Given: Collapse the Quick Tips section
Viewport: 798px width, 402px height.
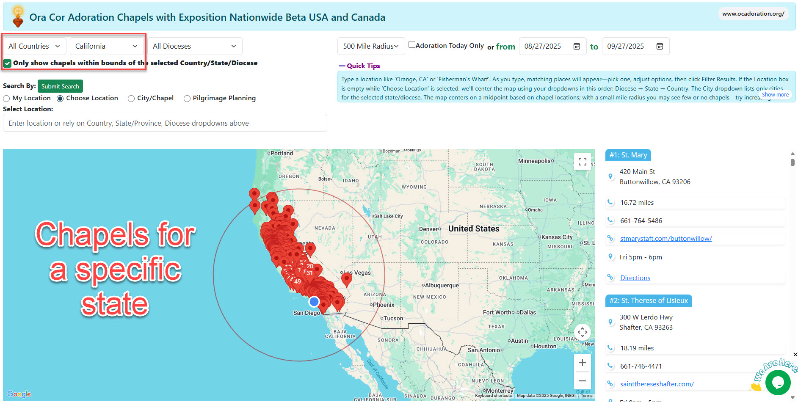Looking at the screenshot, I should click(x=359, y=66).
